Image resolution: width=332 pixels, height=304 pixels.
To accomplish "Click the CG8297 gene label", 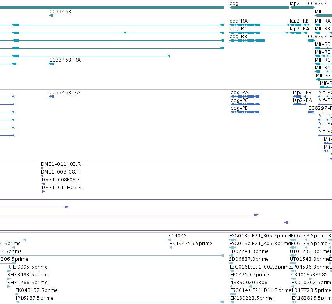I will (x=317, y=4).
